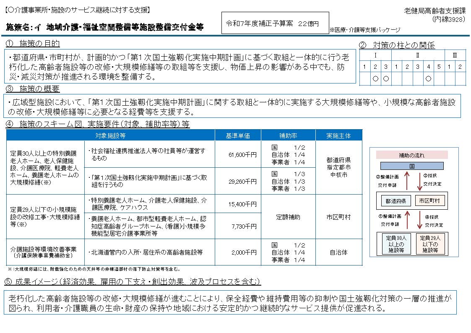Click the overview paragraph starting 広域型施設において
Image resolution: width=471 pixels, height=333 pixels.
tap(232, 106)
